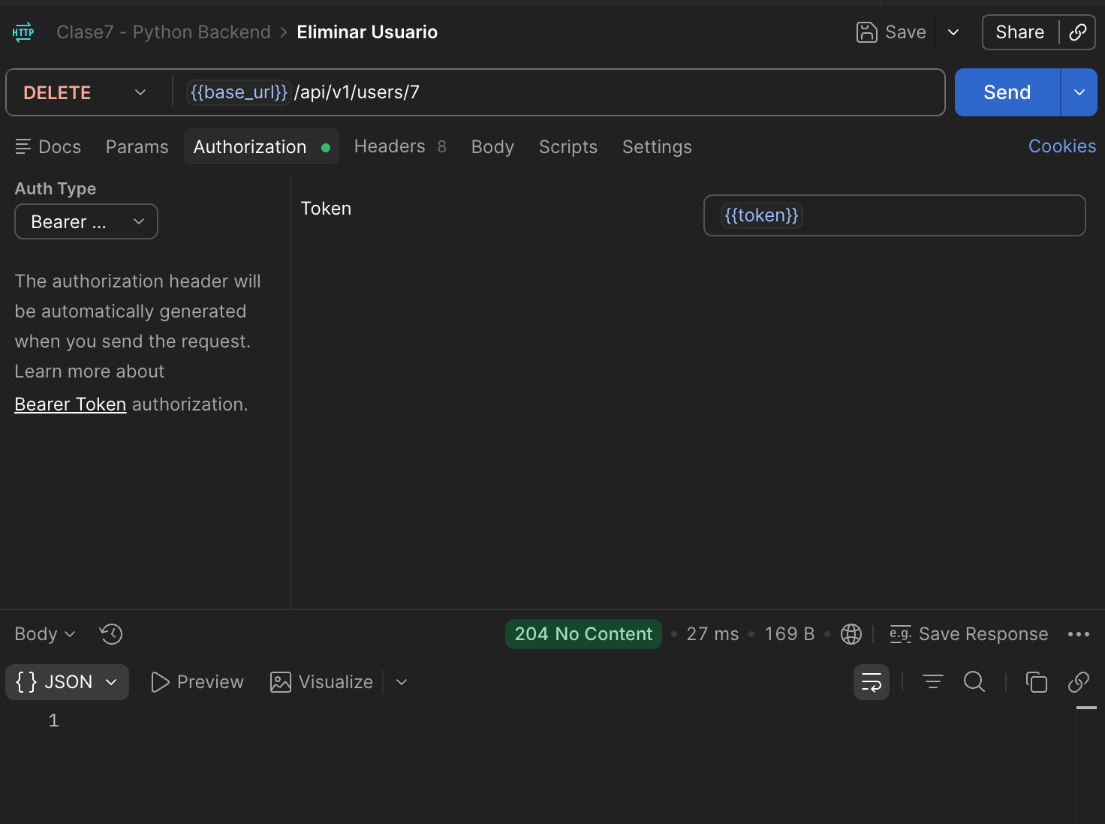Screen dimensions: 1105x824
Task: Open Visualize response view
Action: (321, 682)
